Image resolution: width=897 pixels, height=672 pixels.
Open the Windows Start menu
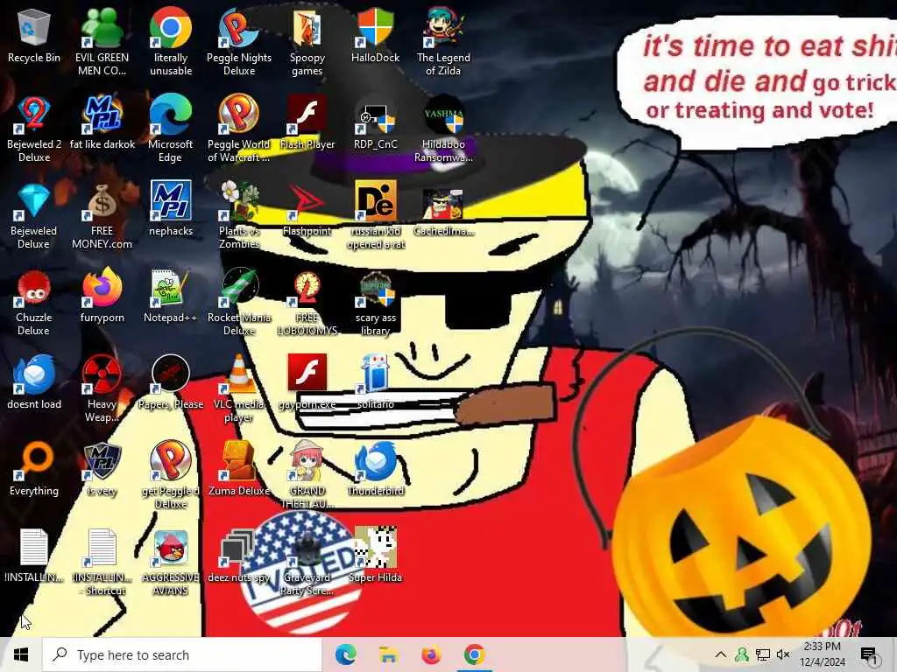(x=21, y=654)
